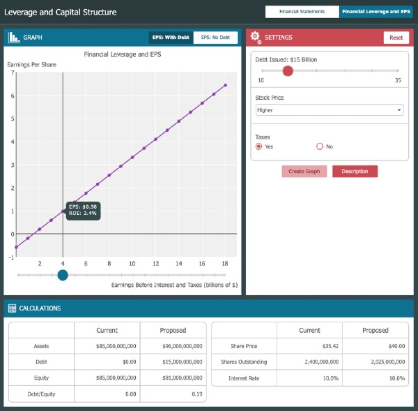This screenshot has width=418, height=411.
Task: Click the EBIT slider handle below the graph
Action: 63,275
